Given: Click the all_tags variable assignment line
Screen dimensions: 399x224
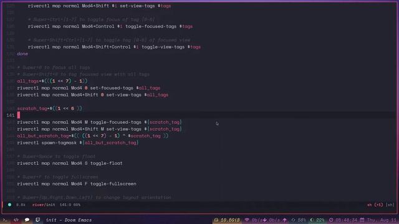Looking at the screenshot, I should 52,81.
